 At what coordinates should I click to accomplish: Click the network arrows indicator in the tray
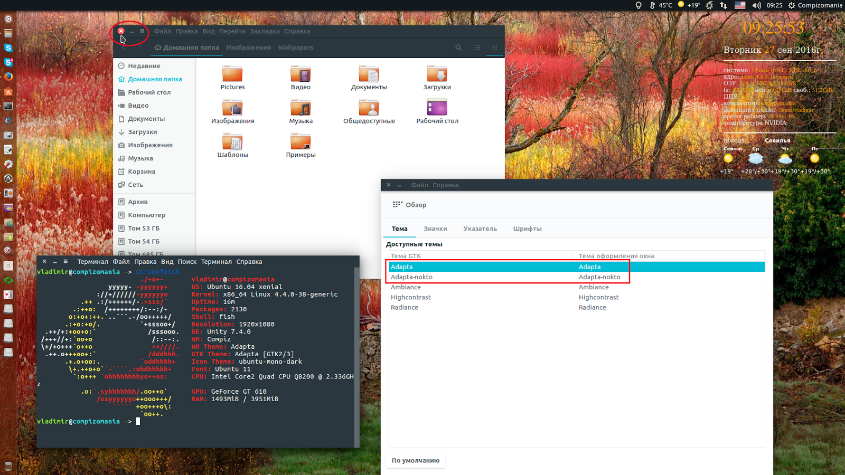pyautogui.click(x=724, y=5)
